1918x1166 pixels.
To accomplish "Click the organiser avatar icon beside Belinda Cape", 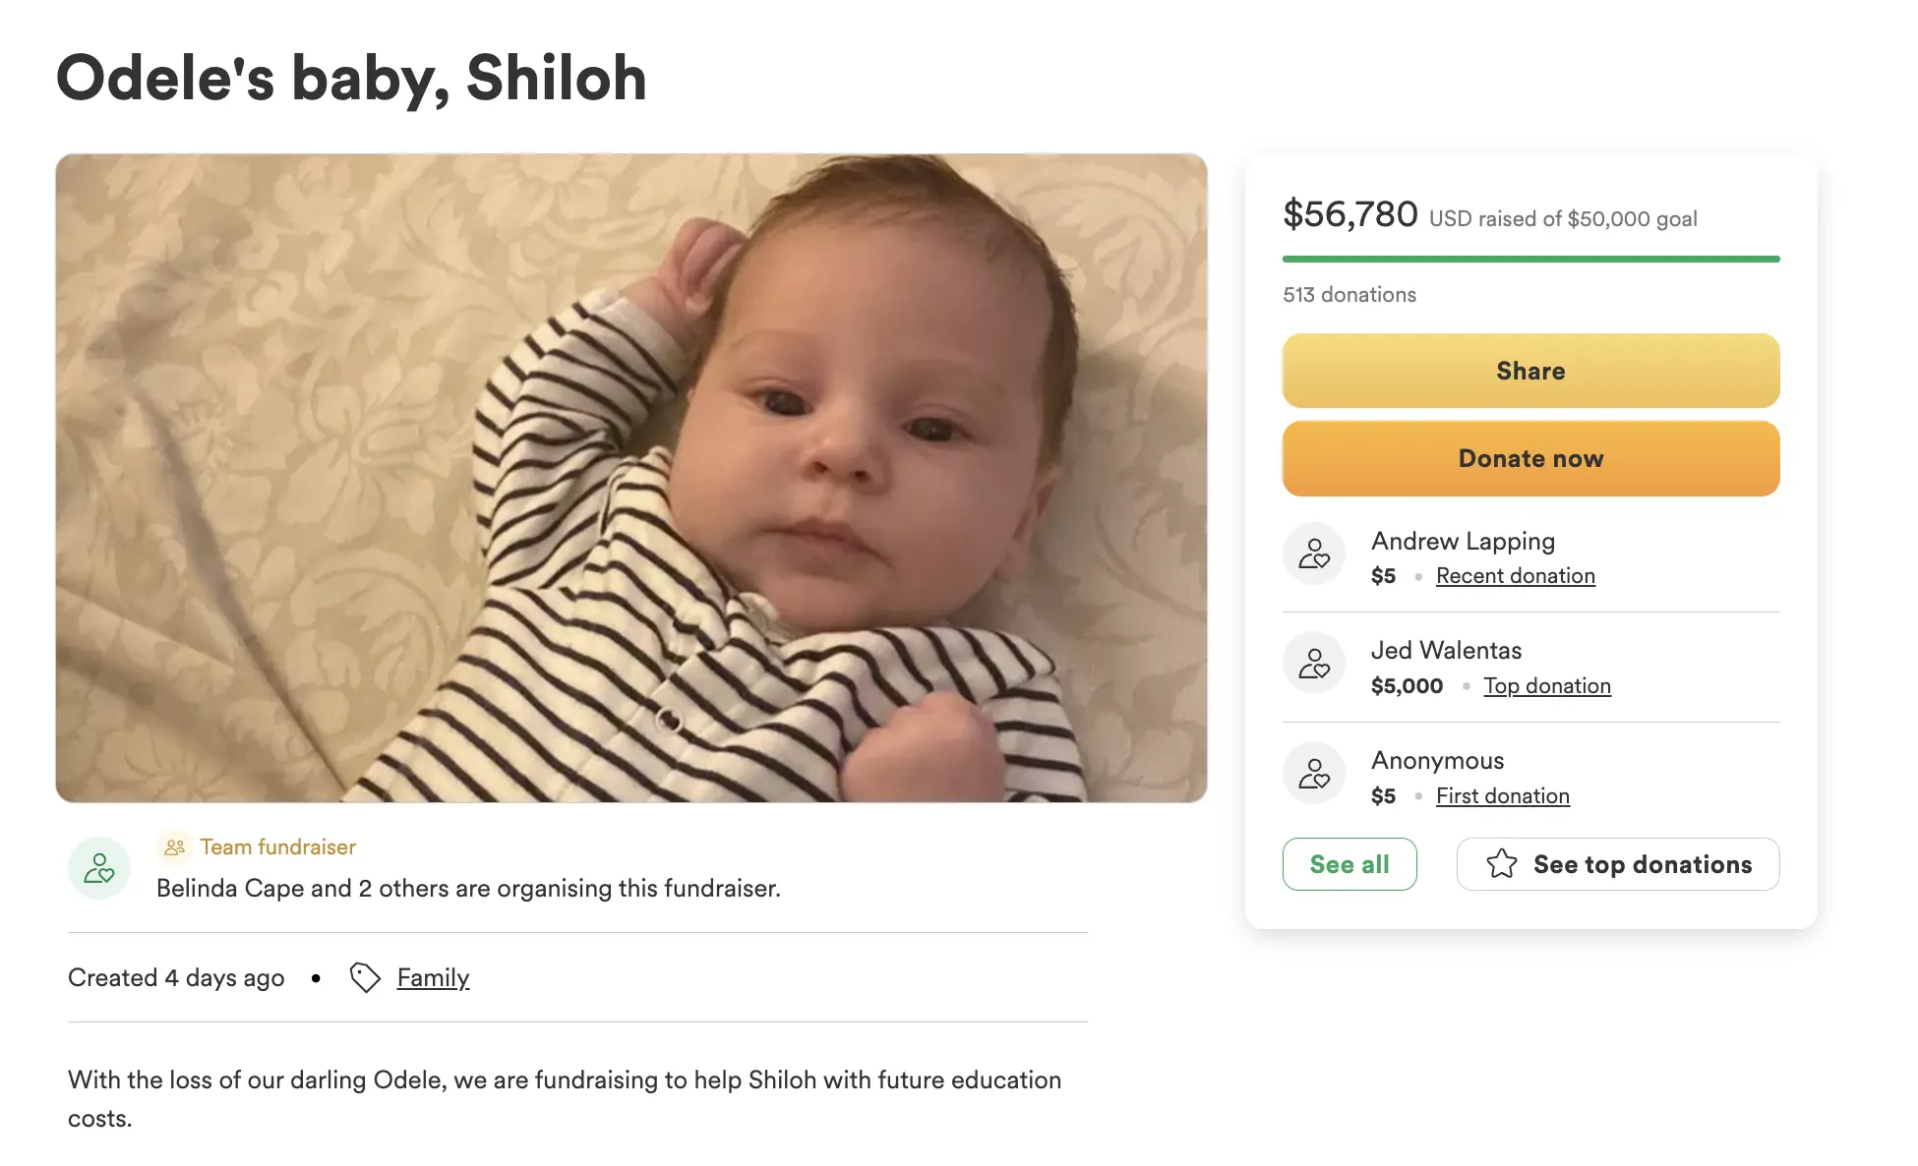I will [99, 868].
